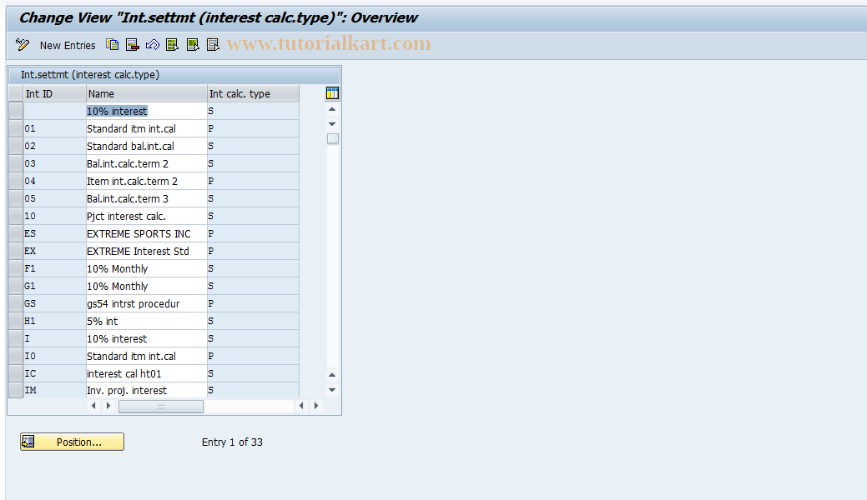This screenshot has width=867, height=500.
Task: Click the 'EXTREME Interest Std' name cell
Action: 147,252
